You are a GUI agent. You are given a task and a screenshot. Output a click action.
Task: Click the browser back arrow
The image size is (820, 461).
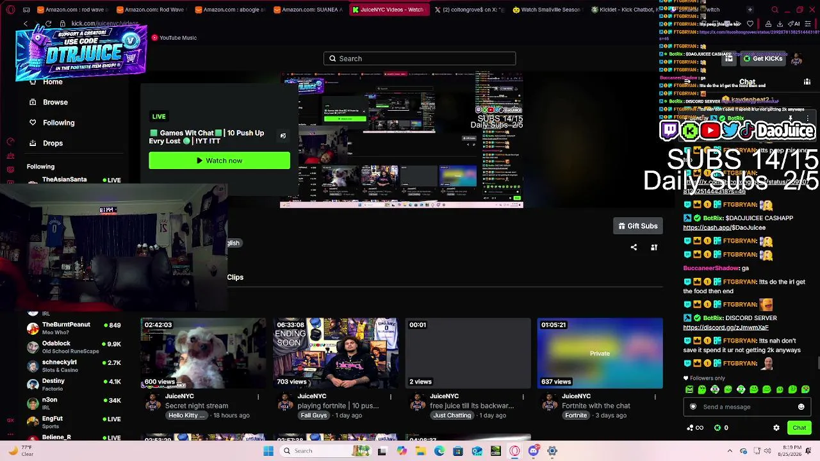pos(26,24)
